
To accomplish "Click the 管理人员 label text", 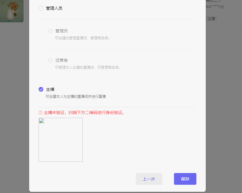I will (54, 8).
